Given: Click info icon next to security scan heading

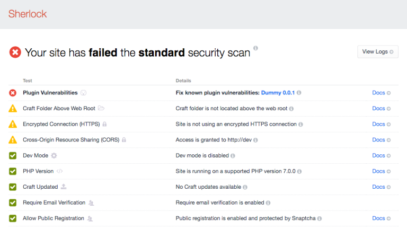Looking at the screenshot, I should click(x=255, y=48).
